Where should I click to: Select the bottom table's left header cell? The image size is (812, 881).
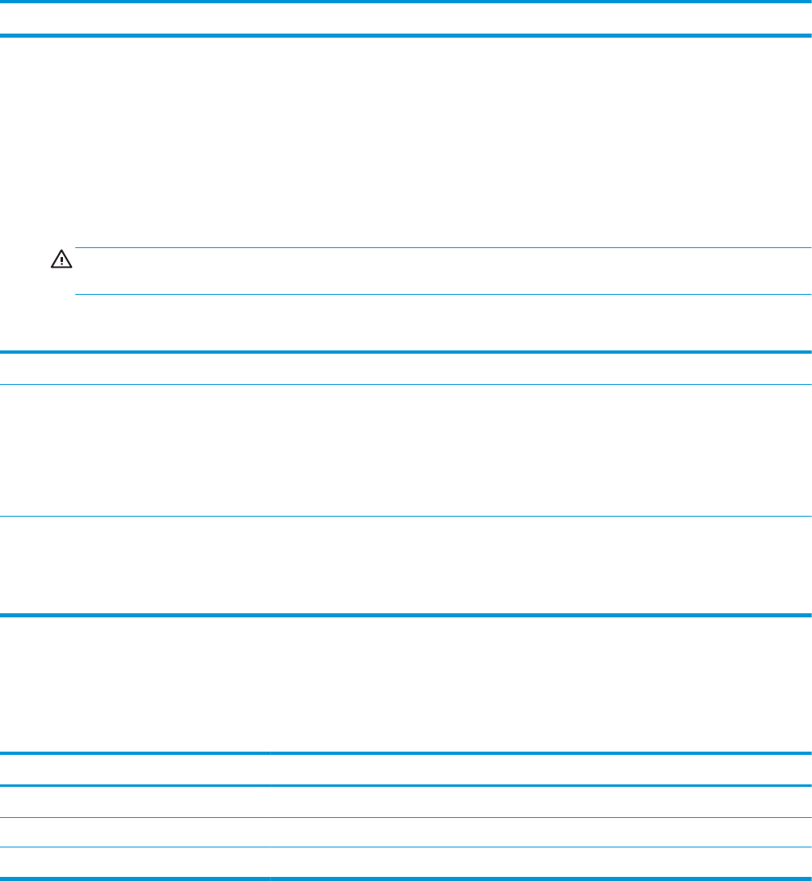point(134,770)
